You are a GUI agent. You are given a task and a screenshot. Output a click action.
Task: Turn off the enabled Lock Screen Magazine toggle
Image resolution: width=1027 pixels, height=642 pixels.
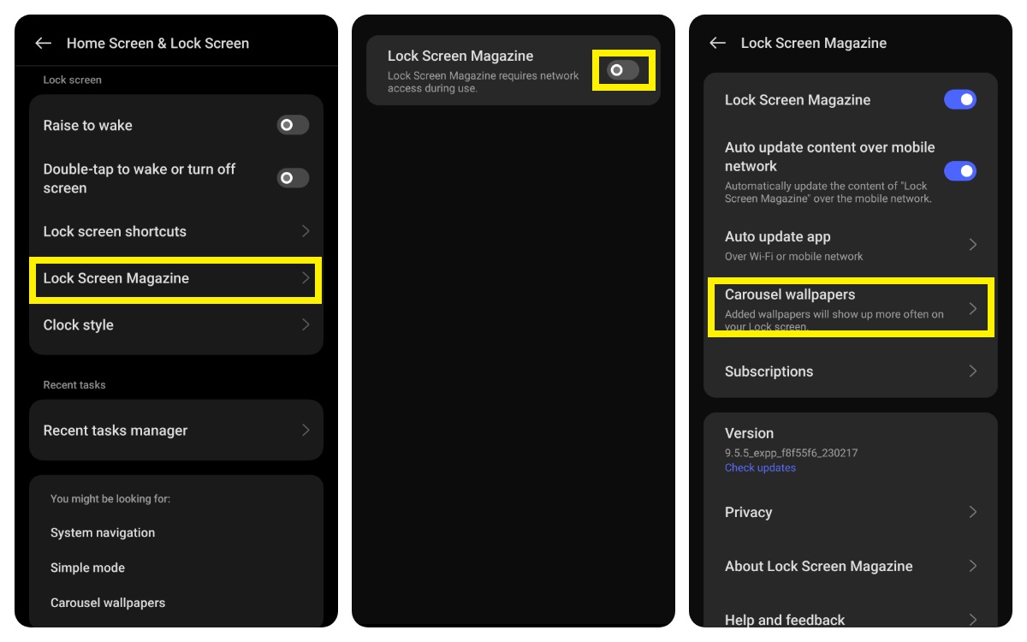pos(959,100)
